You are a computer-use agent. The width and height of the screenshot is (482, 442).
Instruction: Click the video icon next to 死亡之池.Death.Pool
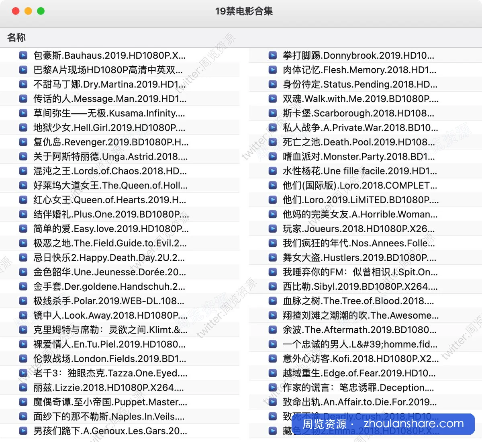pos(273,142)
